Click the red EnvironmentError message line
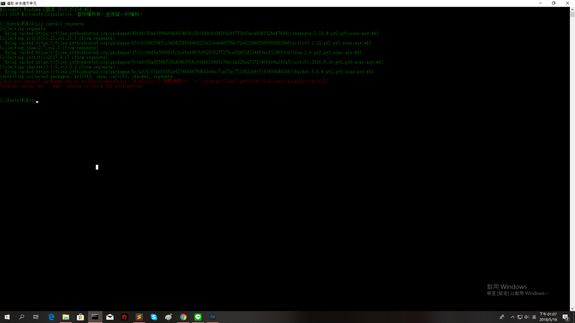Viewport: 575px width, 323px height. 165,81
